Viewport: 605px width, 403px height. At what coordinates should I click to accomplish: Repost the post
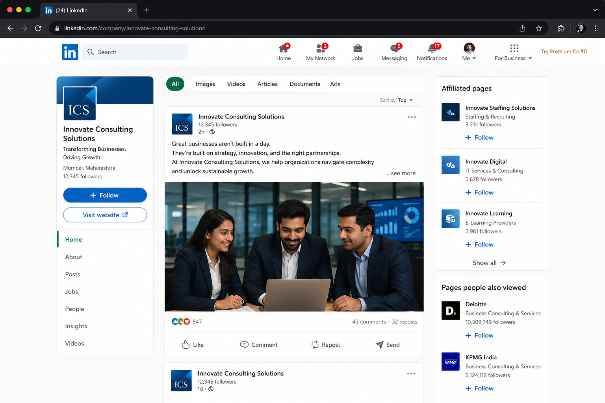326,345
